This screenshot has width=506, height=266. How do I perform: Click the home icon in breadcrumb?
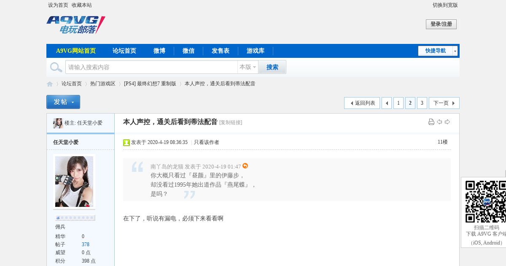point(50,84)
